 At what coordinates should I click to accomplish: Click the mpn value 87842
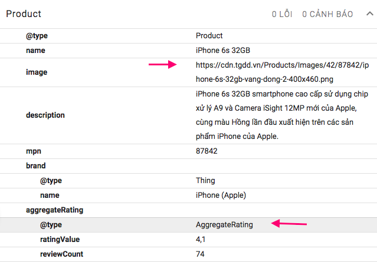point(206,151)
